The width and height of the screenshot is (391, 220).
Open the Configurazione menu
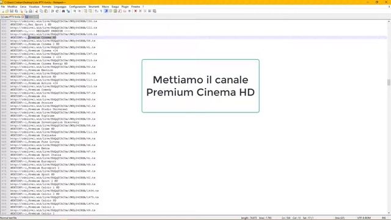click(x=78, y=7)
